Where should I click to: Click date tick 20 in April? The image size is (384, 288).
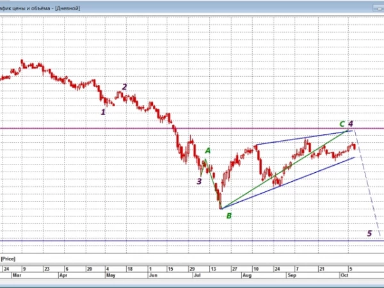pos(90,269)
